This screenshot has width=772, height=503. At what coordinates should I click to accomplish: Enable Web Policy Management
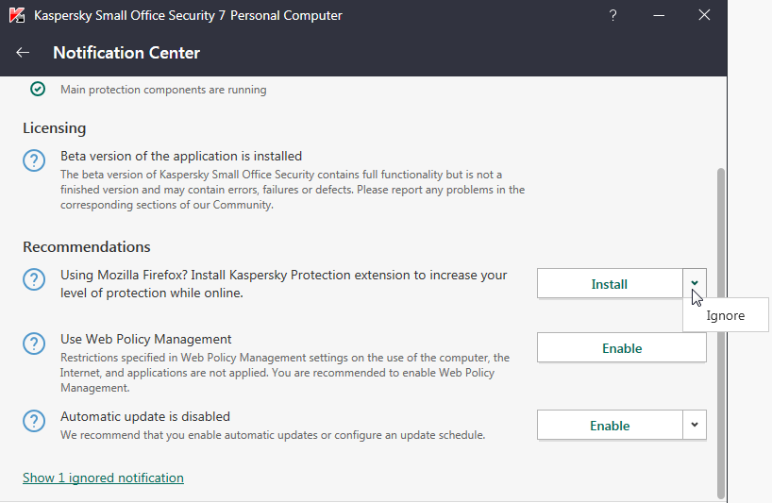pos(622,348)
